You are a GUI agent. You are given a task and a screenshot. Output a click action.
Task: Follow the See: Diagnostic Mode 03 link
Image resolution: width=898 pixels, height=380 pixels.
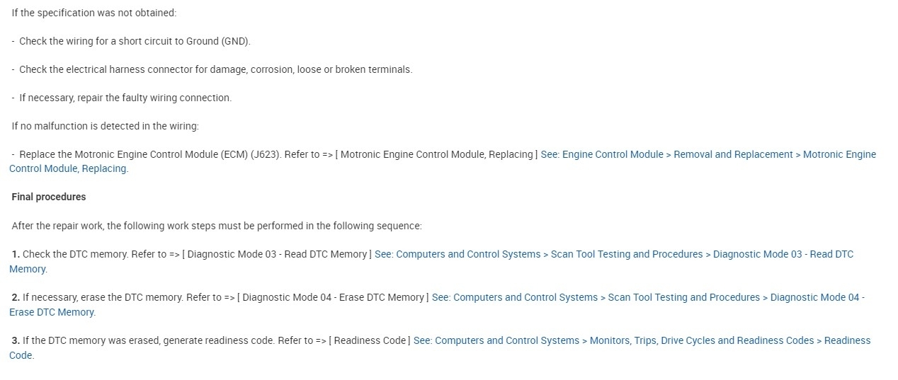point(613,254)
